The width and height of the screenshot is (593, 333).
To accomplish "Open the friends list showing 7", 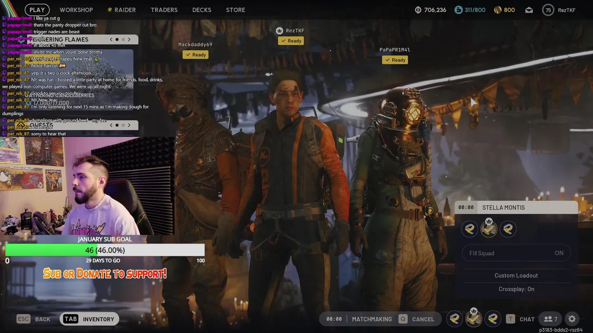I will (x=551, y=319).
